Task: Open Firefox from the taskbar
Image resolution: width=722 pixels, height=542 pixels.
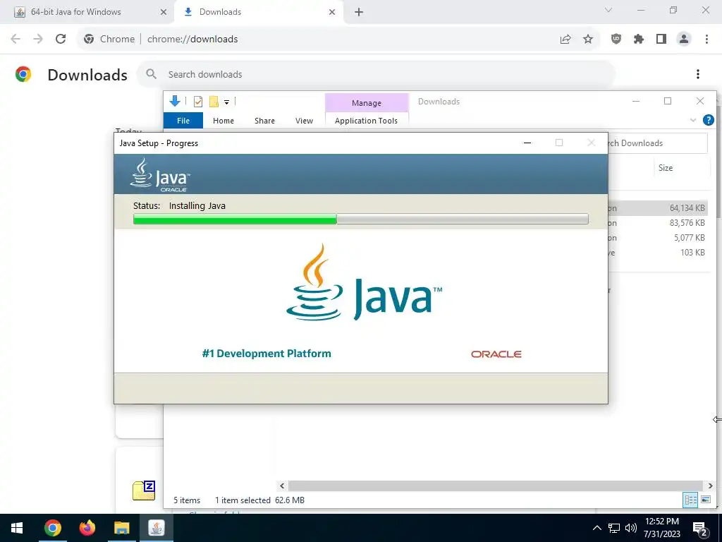Action: point(87,528)
